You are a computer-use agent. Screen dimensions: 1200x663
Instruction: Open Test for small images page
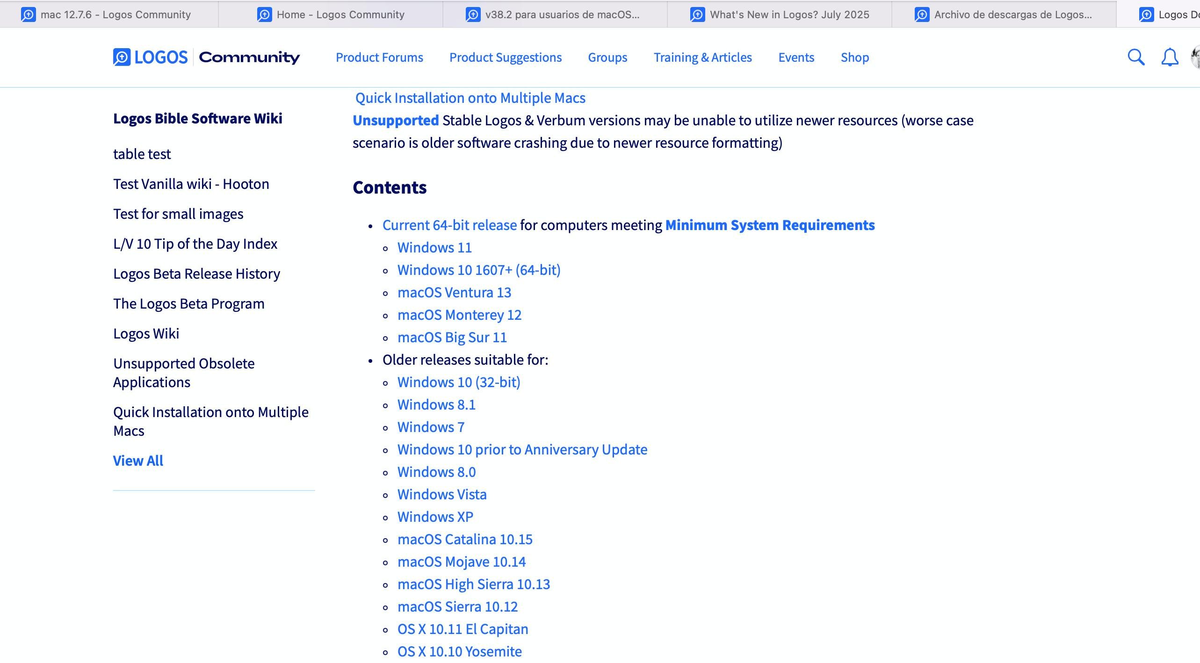(x=178, y=214)
